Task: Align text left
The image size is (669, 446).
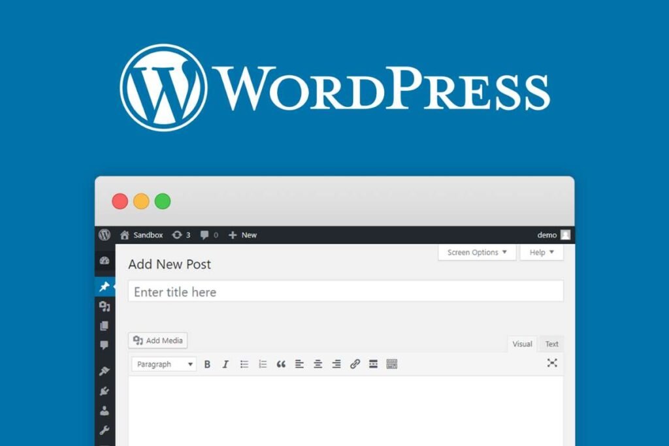Action: click(299, 364)
